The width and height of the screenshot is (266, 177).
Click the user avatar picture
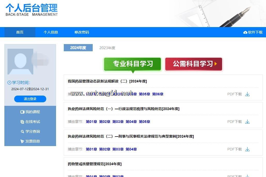pos(20,62)
